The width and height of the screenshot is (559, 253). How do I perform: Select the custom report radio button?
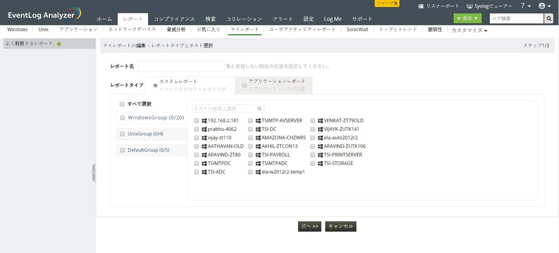(x=155, y=86)
